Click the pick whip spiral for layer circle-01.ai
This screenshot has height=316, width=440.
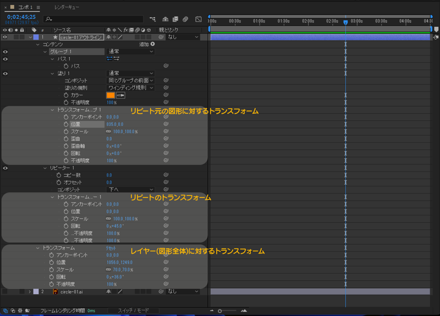(161, 291)
